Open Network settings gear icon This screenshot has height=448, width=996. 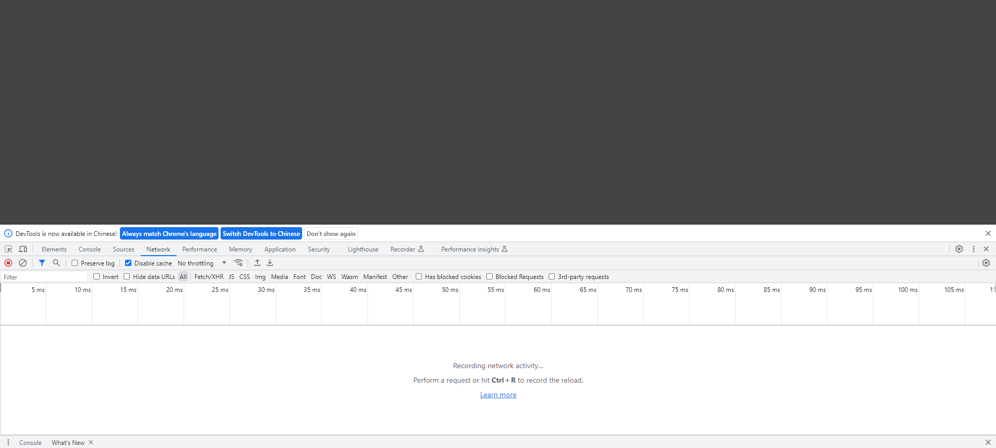(x=986, y=263)
